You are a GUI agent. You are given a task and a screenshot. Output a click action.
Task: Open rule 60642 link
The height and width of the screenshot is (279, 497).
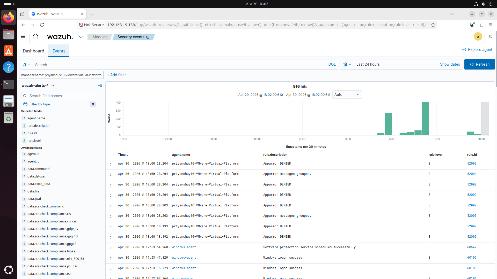[x=472, y=247]
